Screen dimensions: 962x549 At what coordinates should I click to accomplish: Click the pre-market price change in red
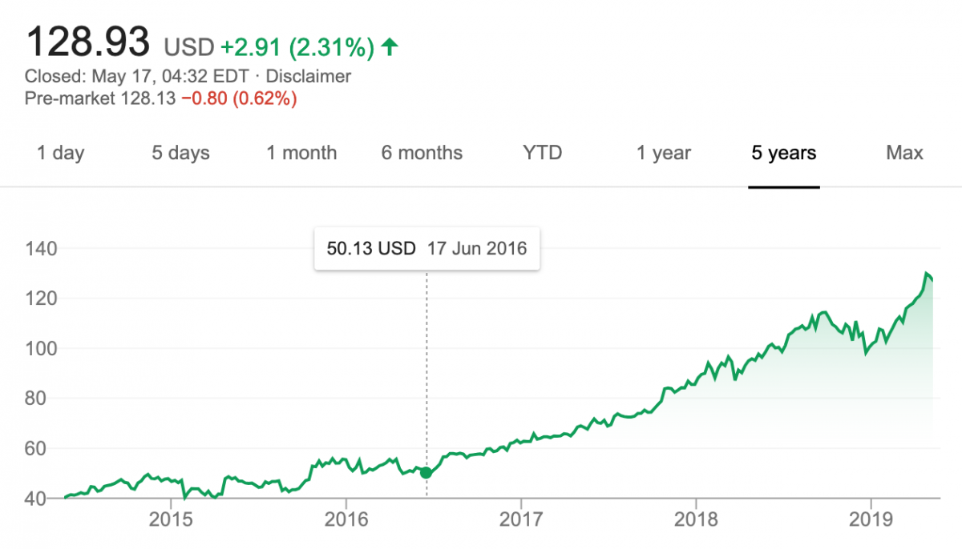click(x=239, y=98)
